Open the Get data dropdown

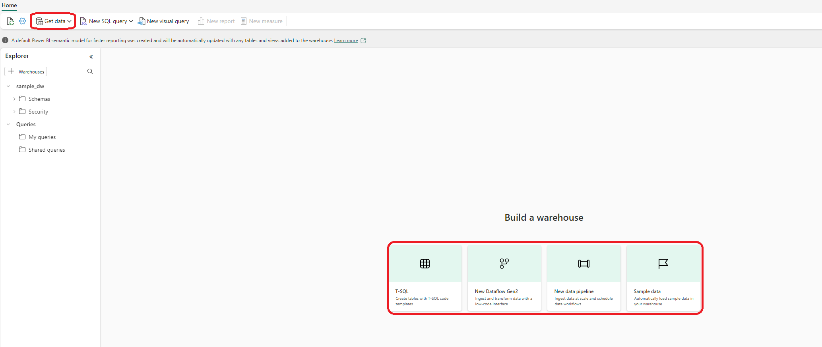click(x=54, y=21)
